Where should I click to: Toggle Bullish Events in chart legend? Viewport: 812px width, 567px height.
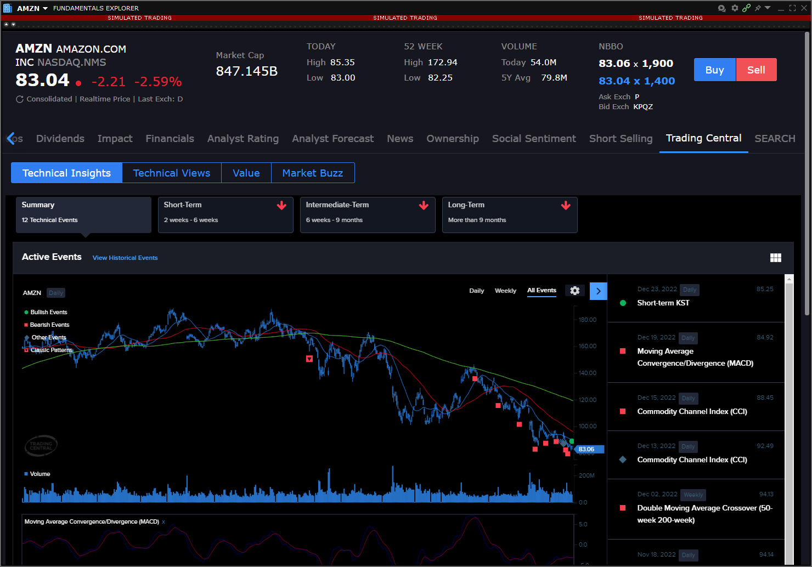48,312
